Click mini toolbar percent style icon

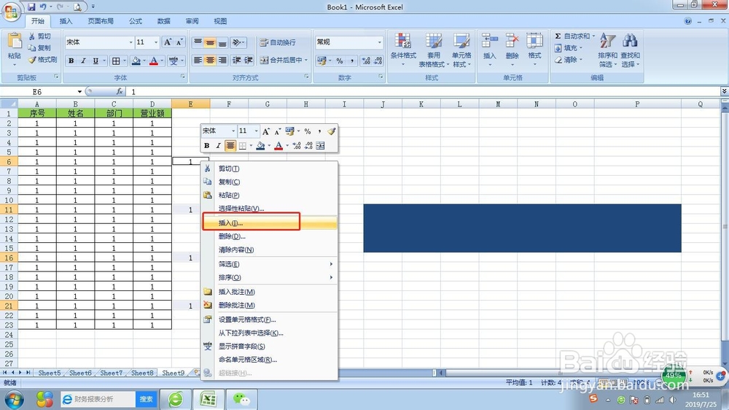click(x=308, y=131)
